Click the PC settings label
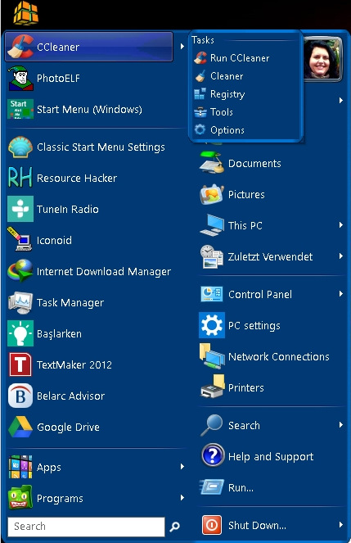The height and width of the screenshot is (543, 351). (254, 326)
